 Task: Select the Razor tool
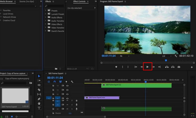39,90
